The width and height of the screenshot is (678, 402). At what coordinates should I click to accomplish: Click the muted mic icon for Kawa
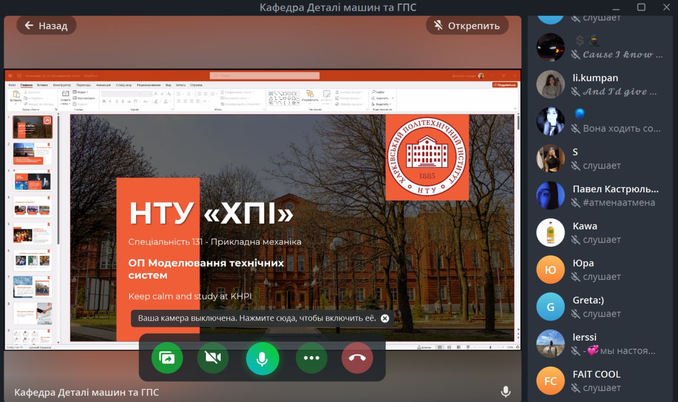point(576,240)
